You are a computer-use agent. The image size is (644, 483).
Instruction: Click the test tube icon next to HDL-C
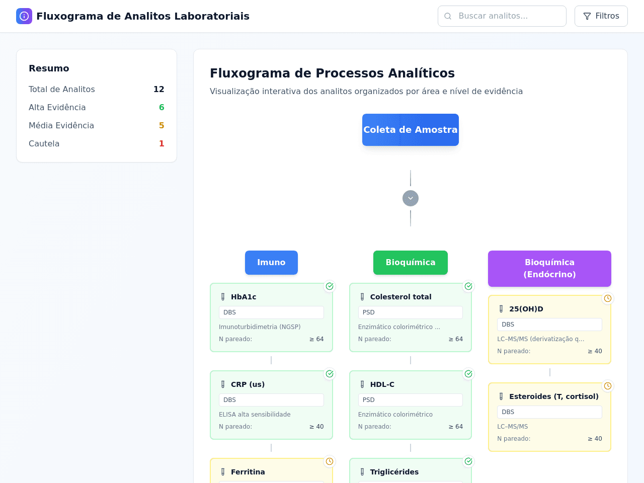362,384
